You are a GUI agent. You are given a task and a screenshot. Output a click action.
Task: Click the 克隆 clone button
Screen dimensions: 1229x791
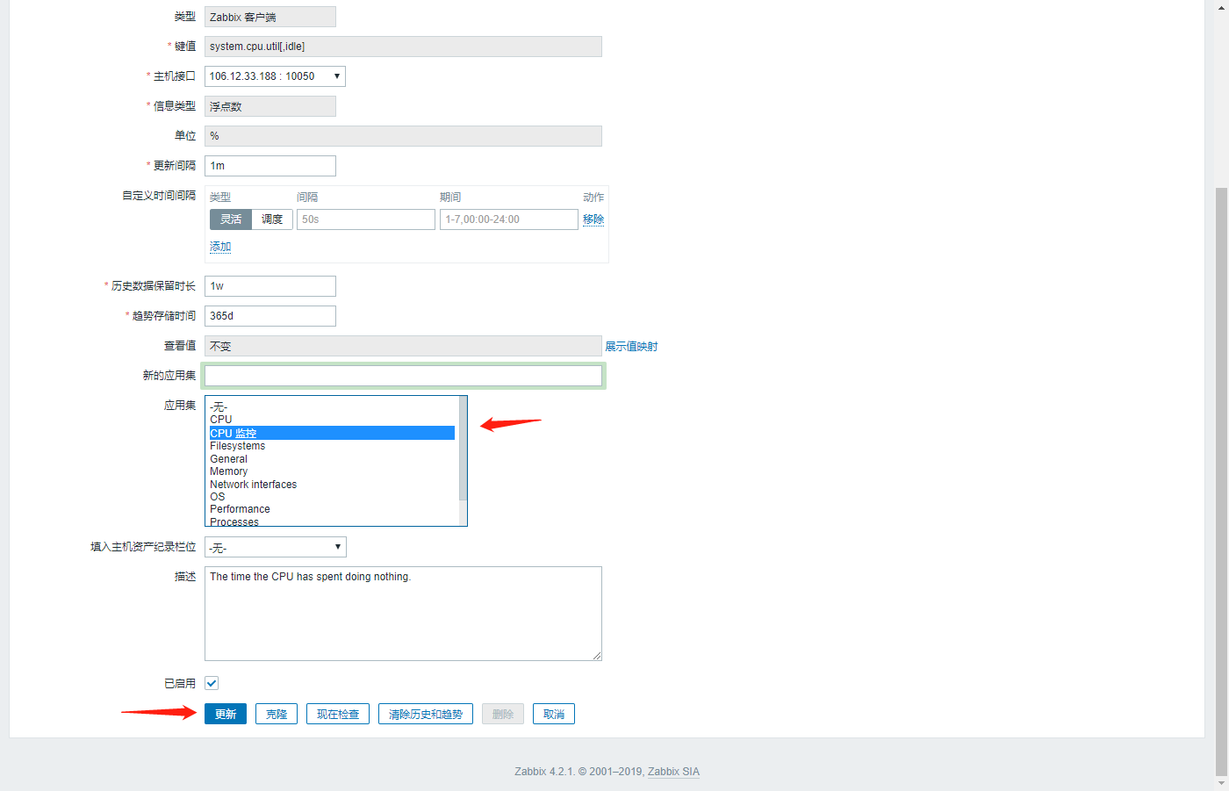point(277,714)
